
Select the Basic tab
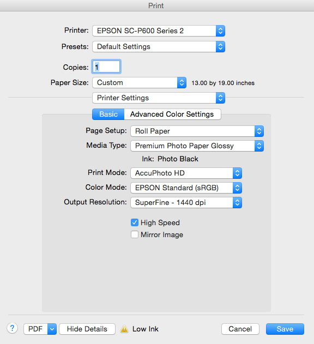pyautogui.click(x=108, y=114)
